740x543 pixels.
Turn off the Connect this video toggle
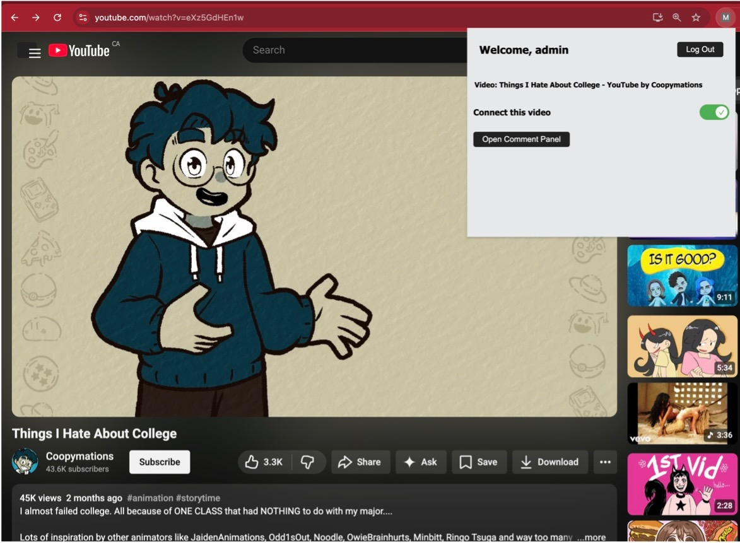click(714, 112)
